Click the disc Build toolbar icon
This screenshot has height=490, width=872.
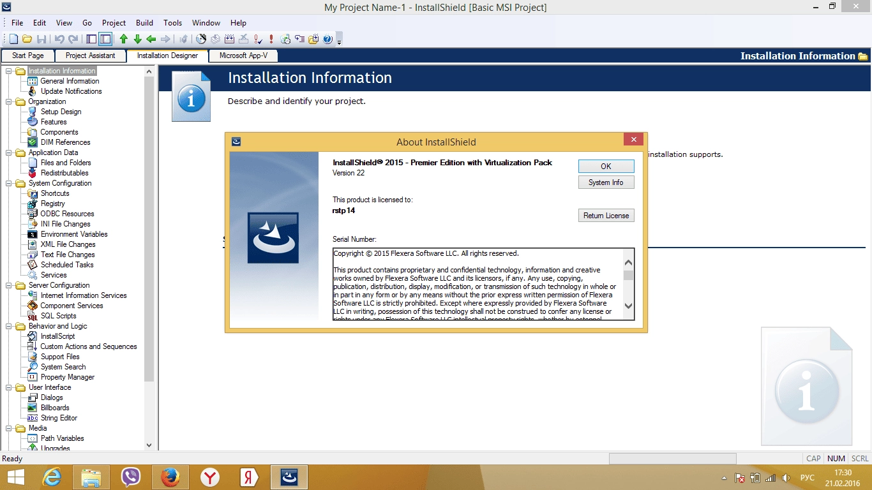[201, 39]
